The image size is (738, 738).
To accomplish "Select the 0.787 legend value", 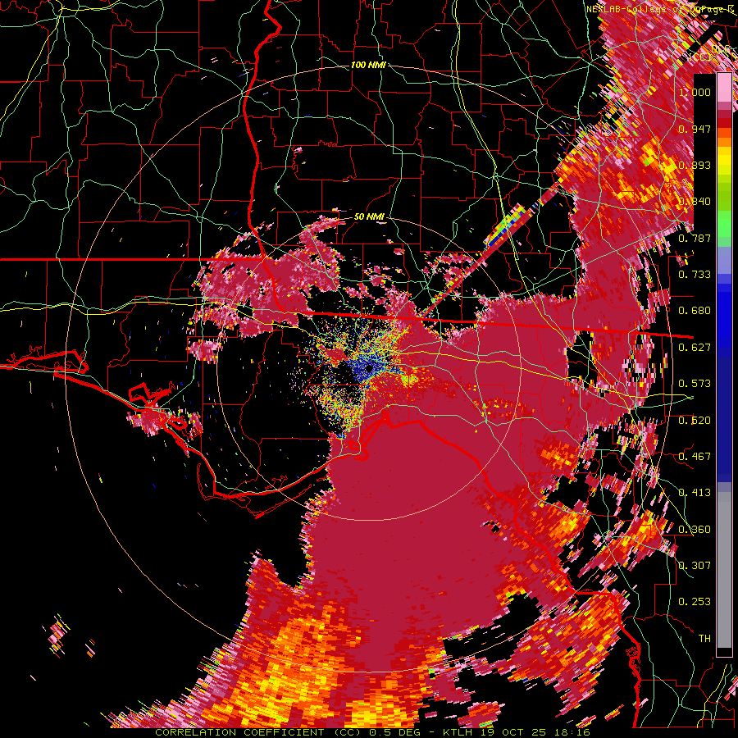I will point(695,238).
